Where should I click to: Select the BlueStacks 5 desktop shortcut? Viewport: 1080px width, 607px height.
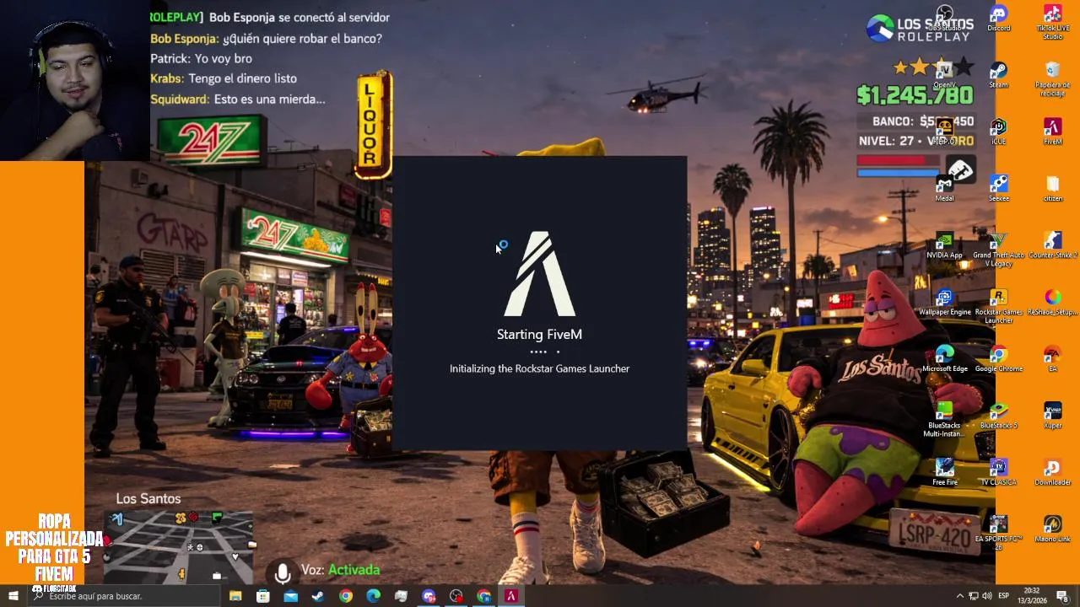pyautogui.click(x=998, y=414)
